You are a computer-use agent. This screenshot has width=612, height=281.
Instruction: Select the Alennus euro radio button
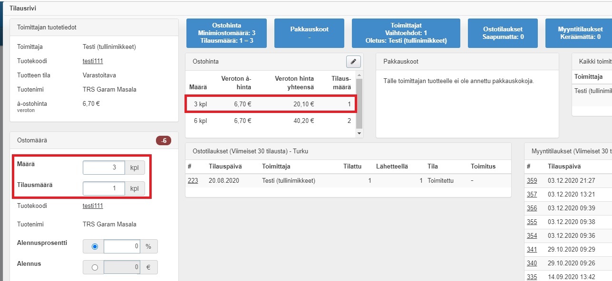click(x=95, y=267)
